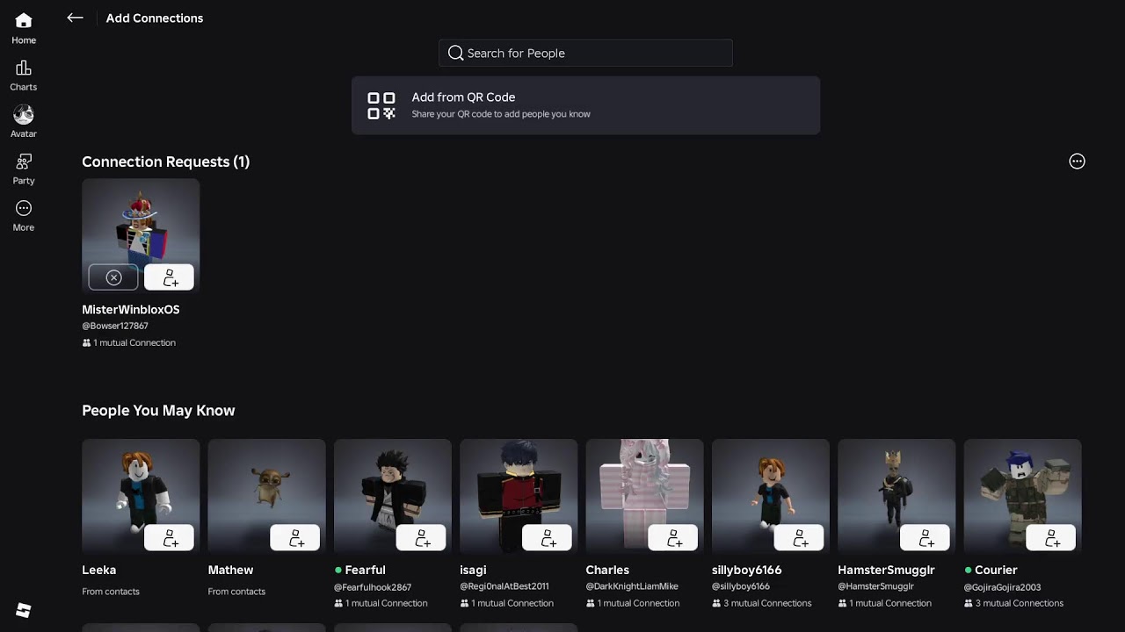Click MisterWinbloxOS 1 mutual Connection text
Viewport: 1125px width, 632px height.
coord(134,342)
